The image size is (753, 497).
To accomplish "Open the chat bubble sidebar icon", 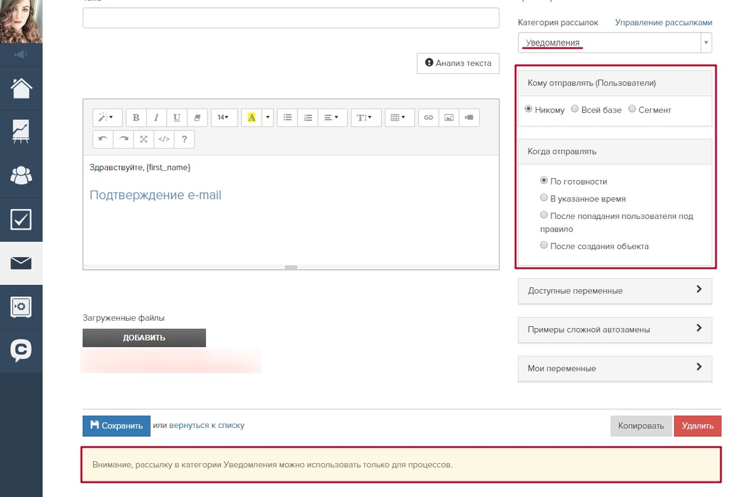I will pyautogui.click(x=21, y=351).
